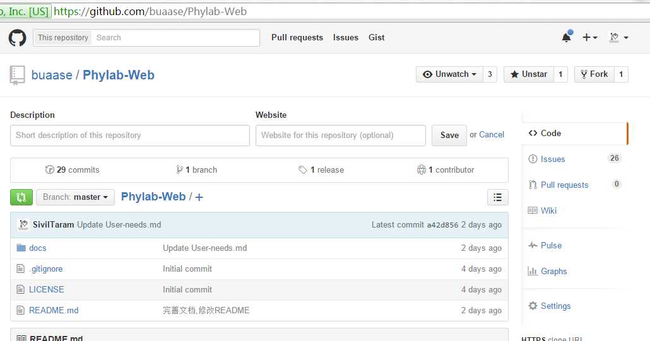
Task: Open the Branch: master dropdown
Action: coord(76,197)
